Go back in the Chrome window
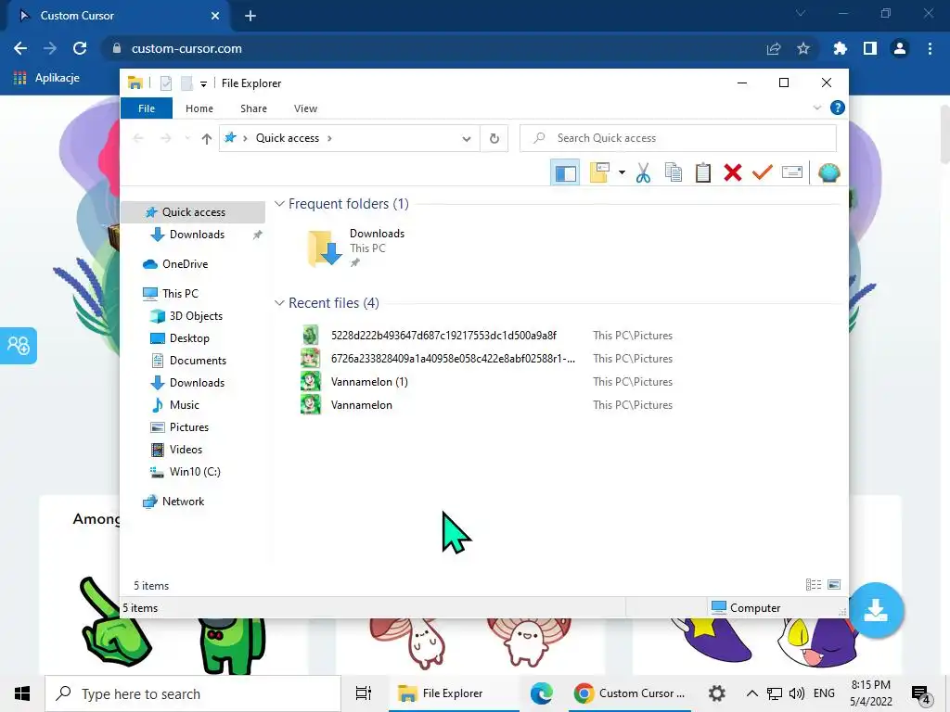Screen dimensions: 950x712 pos(20,48)
